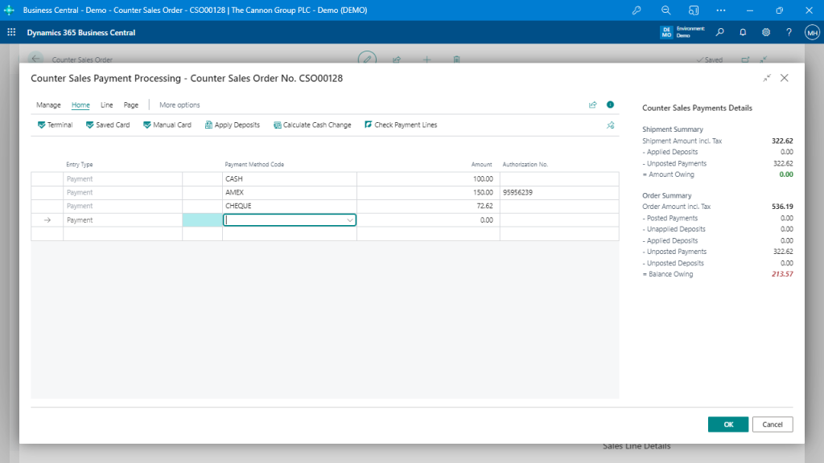This screenshot has height=463, width=824.
Task: Open notifications bell in the header
Action: (742, 32)
